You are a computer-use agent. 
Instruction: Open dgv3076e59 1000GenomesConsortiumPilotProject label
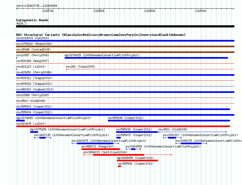[x=102, y=55]
